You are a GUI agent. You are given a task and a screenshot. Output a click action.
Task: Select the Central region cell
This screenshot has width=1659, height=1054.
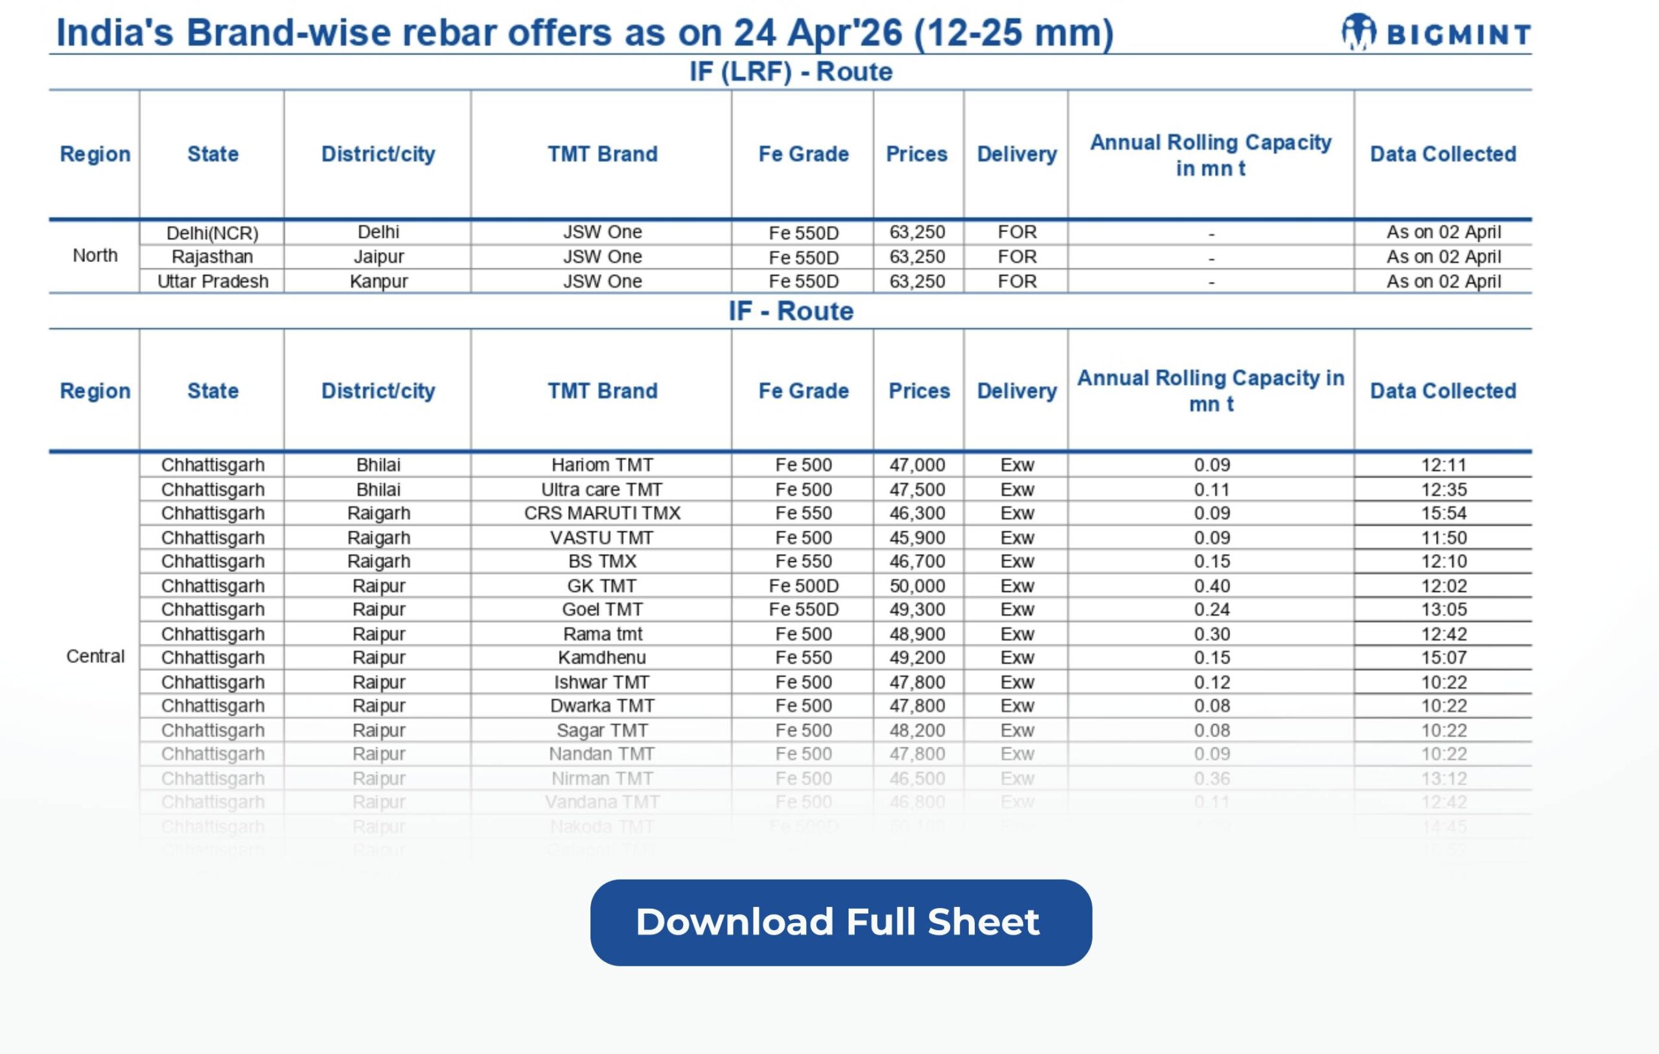[95, 655]
